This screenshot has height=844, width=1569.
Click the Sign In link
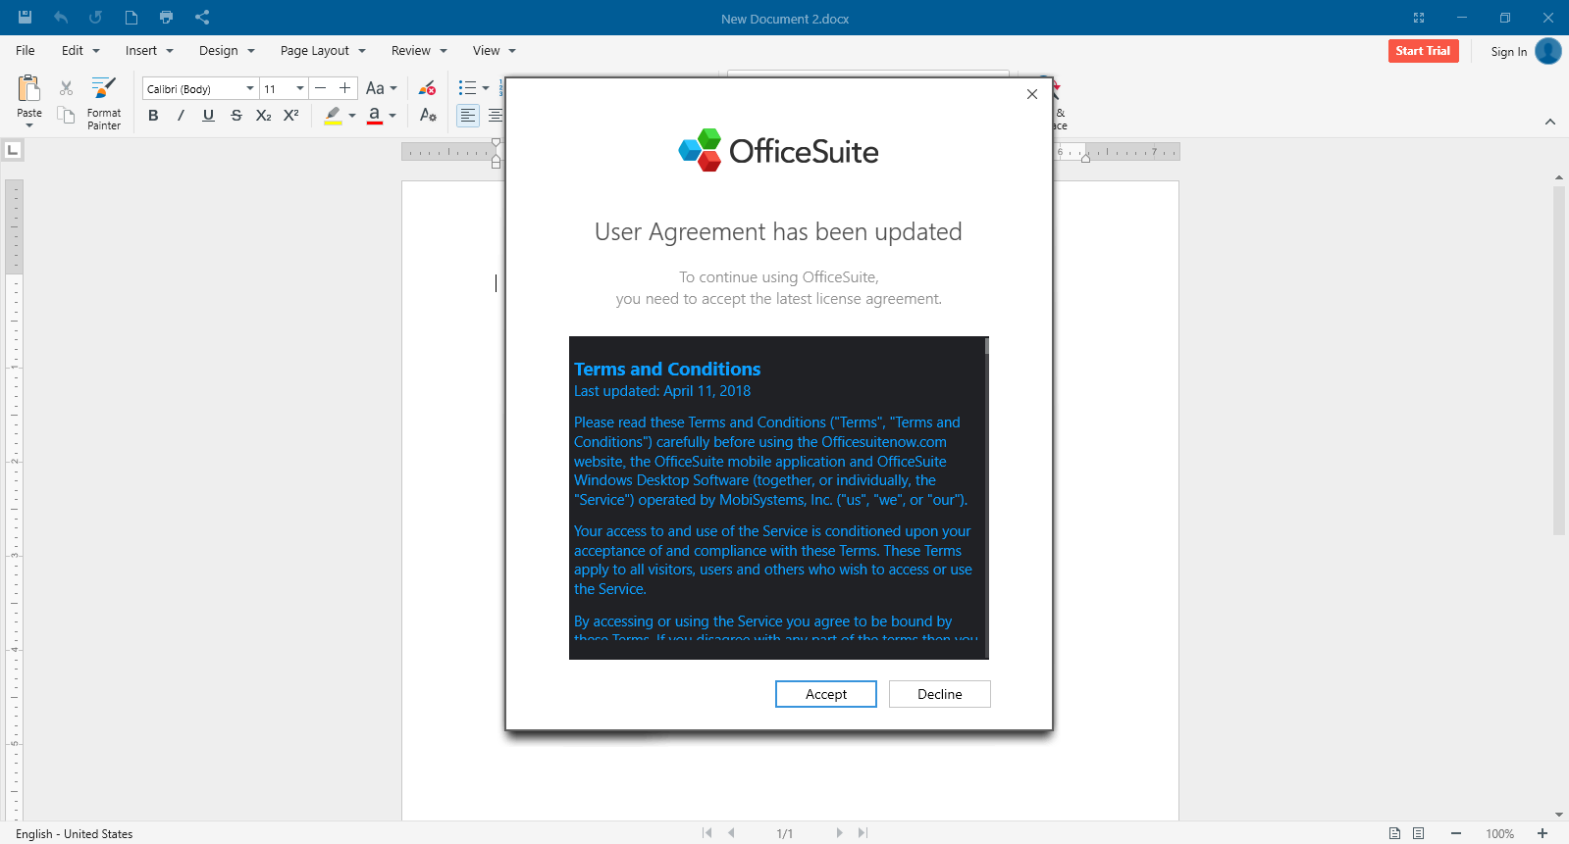pos(1509,52)
